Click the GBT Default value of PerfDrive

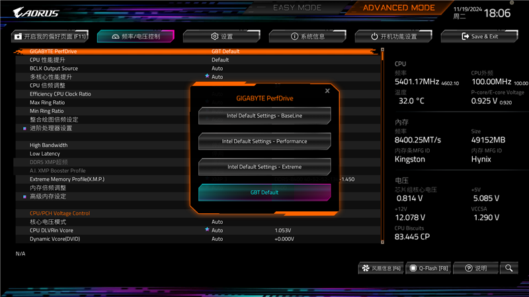point(225,51)
